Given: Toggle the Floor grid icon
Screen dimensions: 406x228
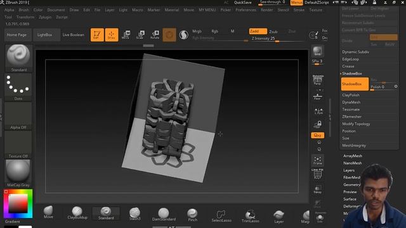Looking at the screenshot, I should (317, 97).
